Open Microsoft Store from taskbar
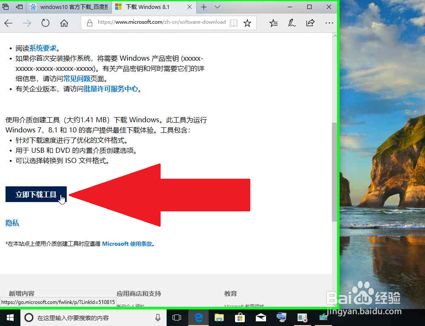425x326 pixels. pyautogui.click(x=240, y=318)
